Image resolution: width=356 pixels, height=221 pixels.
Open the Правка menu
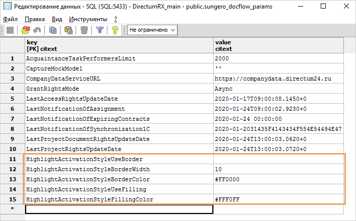tap(35, 19)
